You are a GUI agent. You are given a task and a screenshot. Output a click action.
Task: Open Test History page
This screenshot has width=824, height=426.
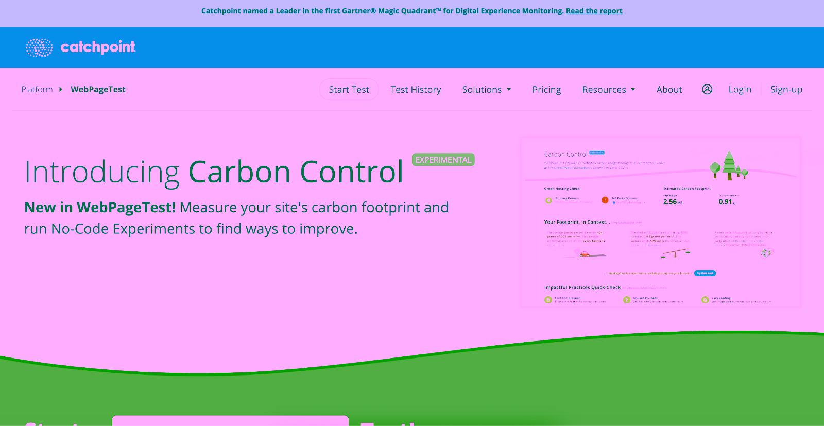tap(416, 89)
